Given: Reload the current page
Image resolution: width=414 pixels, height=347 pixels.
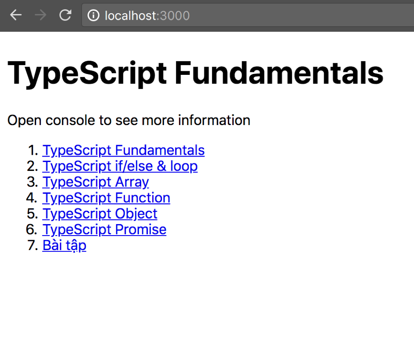Looking at the screenshot, I should [x=65, y=16].
